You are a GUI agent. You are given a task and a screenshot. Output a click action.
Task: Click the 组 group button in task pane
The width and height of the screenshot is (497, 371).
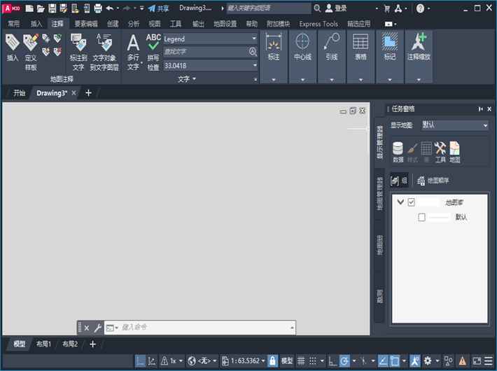[399, 181]
